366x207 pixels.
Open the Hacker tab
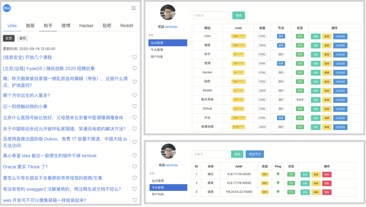[x=87, y=26]
